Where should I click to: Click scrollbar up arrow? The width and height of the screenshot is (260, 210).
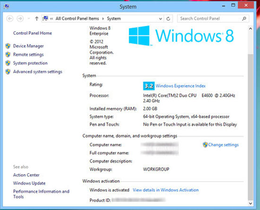pyautogui.click(x=251, y=29)
